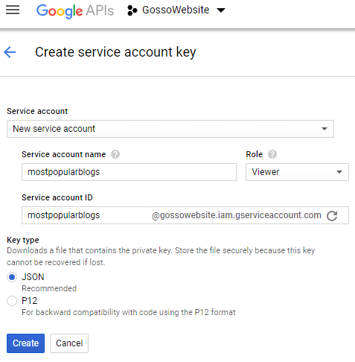Open the Viewer role dropdown
Image resolution: width=355 pixels, height=362 pixels.
pos(297,172)
